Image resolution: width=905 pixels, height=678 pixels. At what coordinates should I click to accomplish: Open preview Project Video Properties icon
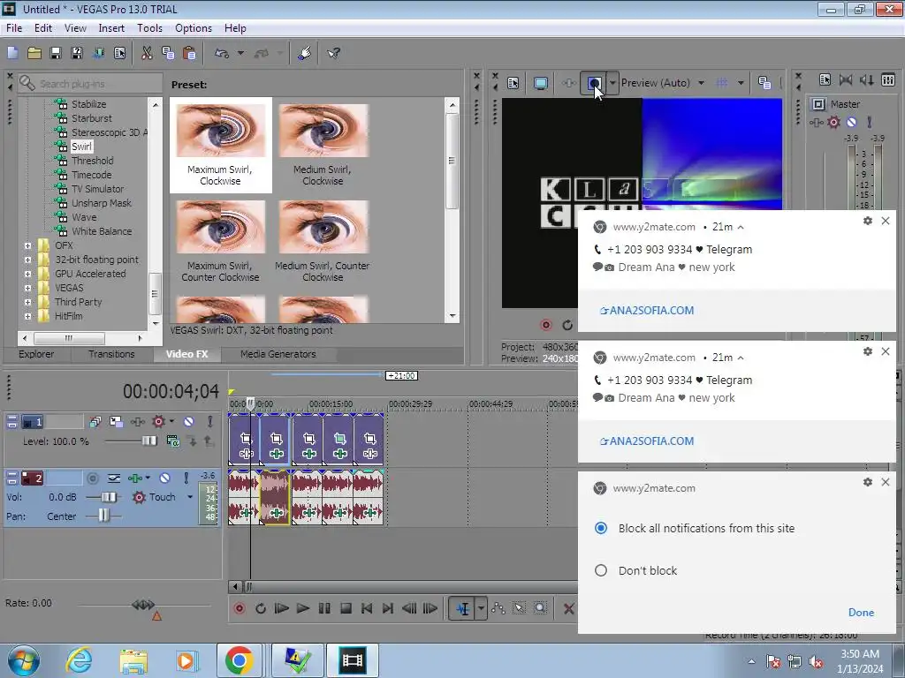pos(513,83)
